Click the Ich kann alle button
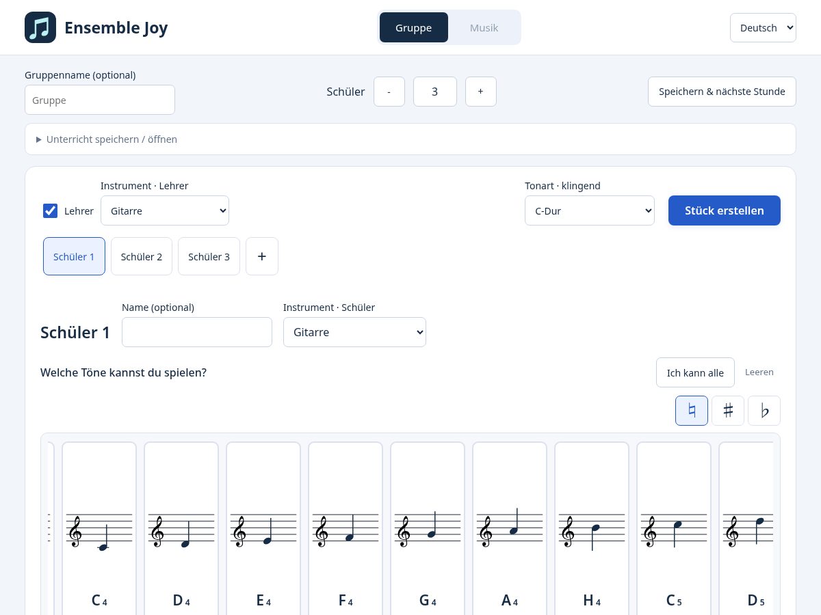The height and width of the screenshot is (615, 821). coord(695,372)
